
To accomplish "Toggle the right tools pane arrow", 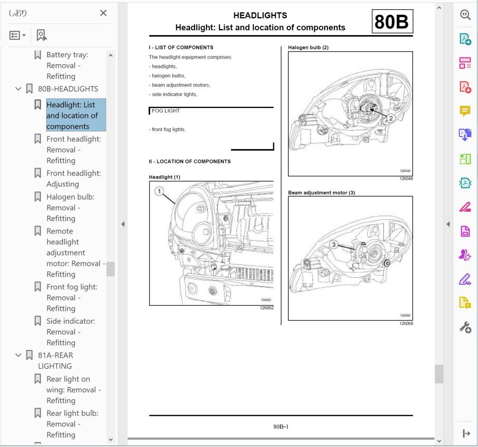I will [x=448, y=224].
